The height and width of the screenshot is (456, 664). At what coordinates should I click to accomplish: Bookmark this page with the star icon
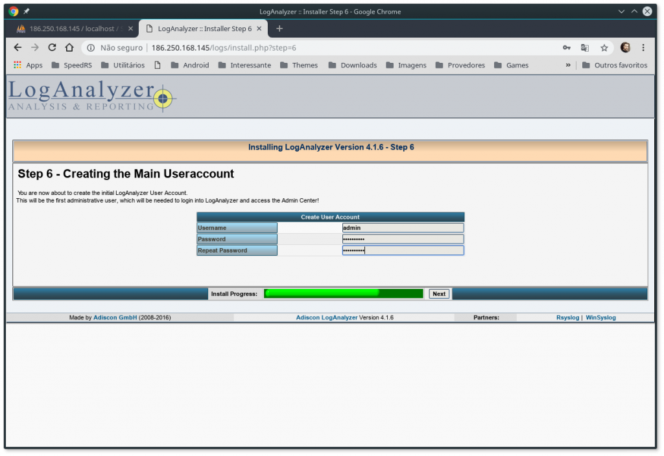point(604,47)
